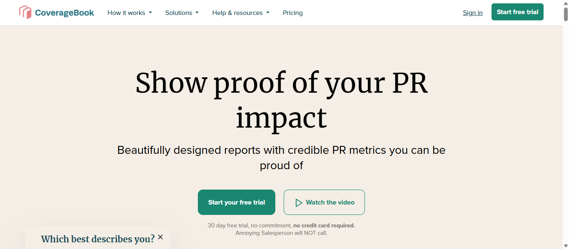This screenshot has height=249, width=569.
Task: Click the Watch the video label
Action: click(330, 202)
